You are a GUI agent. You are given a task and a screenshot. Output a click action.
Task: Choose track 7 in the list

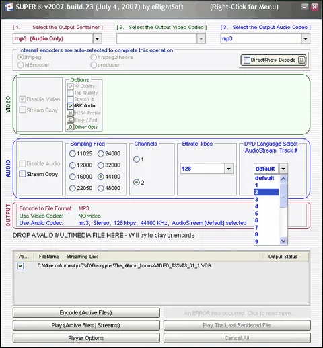266,228
